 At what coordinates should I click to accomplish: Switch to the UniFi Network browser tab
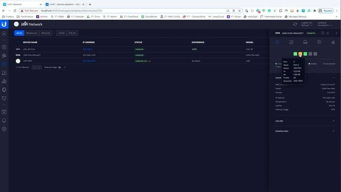pos(22,4)
